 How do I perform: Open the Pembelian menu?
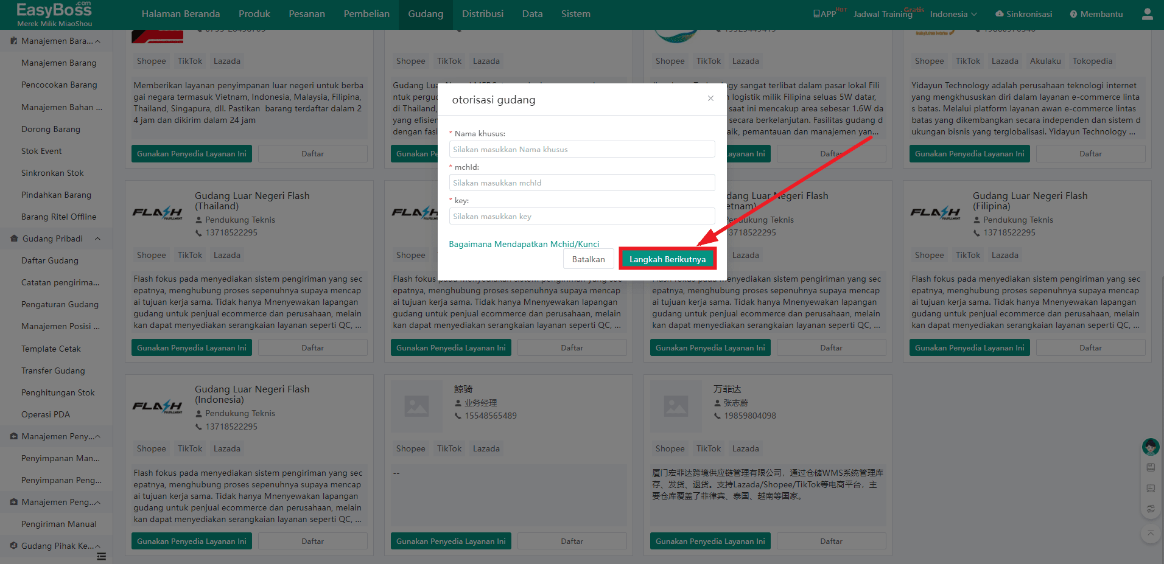[366, 13]
